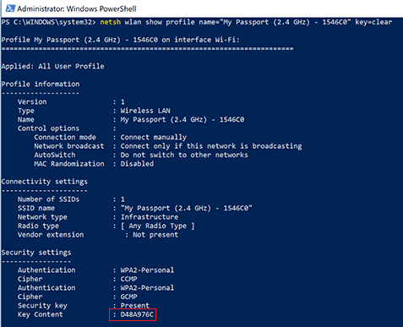Viewport: 403px width, 327px height.
Task: Click the MAC Randomization Disabled value
Action: (137, 164)
